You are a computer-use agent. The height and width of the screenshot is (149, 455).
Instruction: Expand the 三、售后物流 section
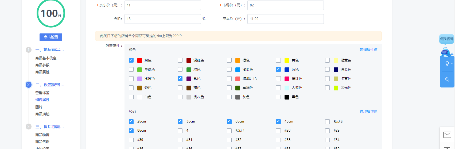tap(50, 127)
